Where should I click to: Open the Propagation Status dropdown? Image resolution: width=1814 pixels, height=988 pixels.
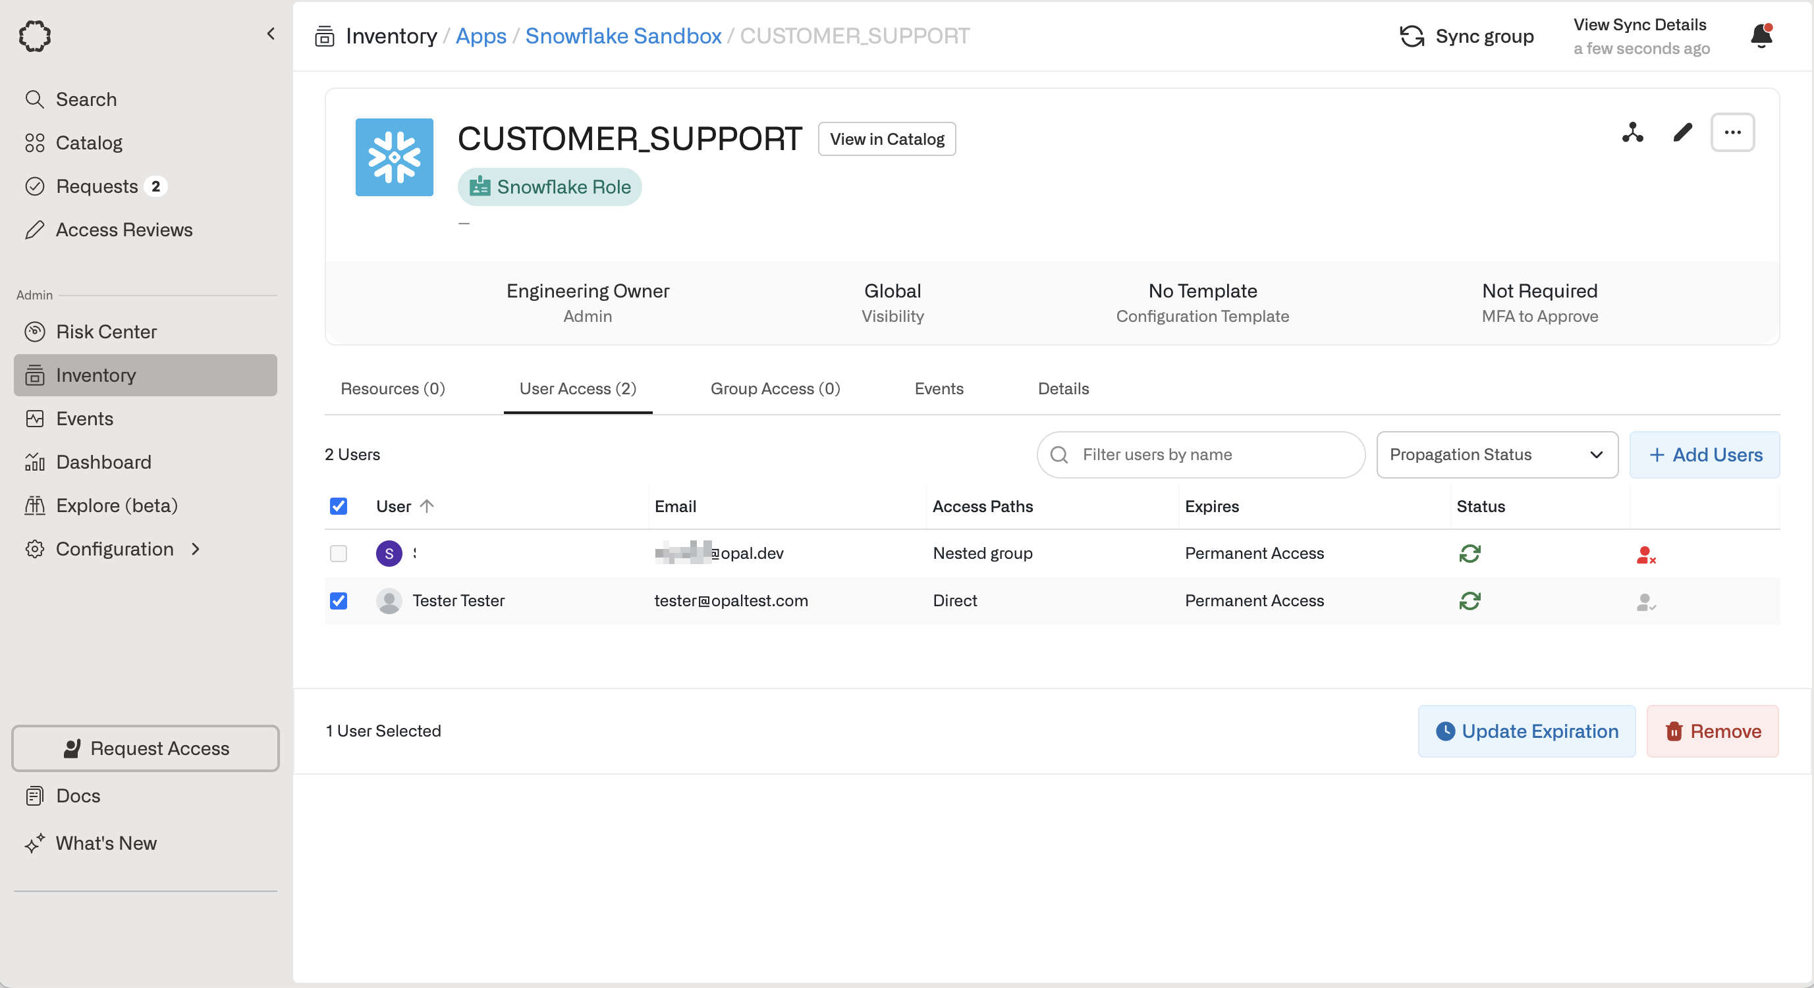coord(1497,455)
